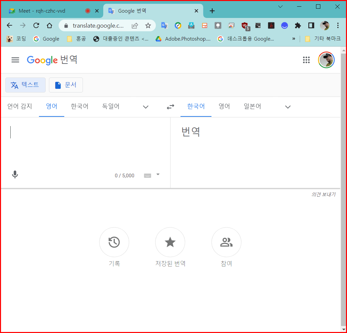Open the blue circle extension icon
The height and width of the screenshot is (333, 347).
[x=284, y=26]
